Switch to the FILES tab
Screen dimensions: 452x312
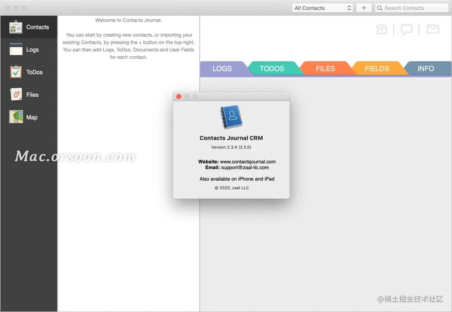[325, 69]
